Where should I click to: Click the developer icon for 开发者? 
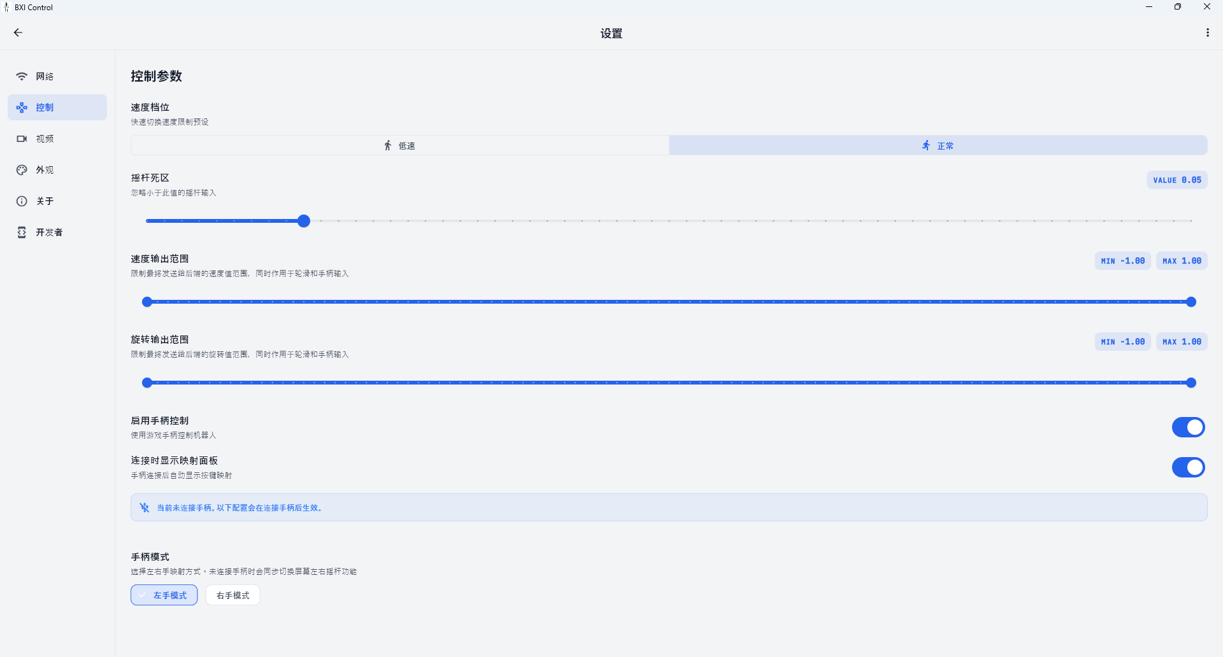pyautogui.click(x=22, y=232)
